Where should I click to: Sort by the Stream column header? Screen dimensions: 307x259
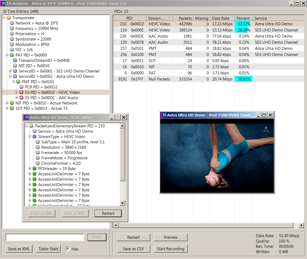[160, 18]
